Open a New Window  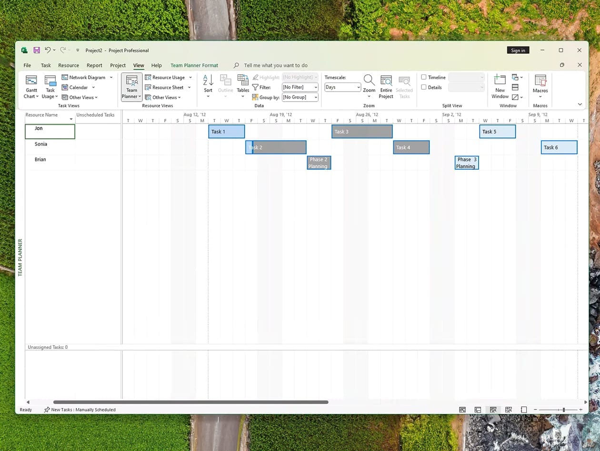[500, 80]
